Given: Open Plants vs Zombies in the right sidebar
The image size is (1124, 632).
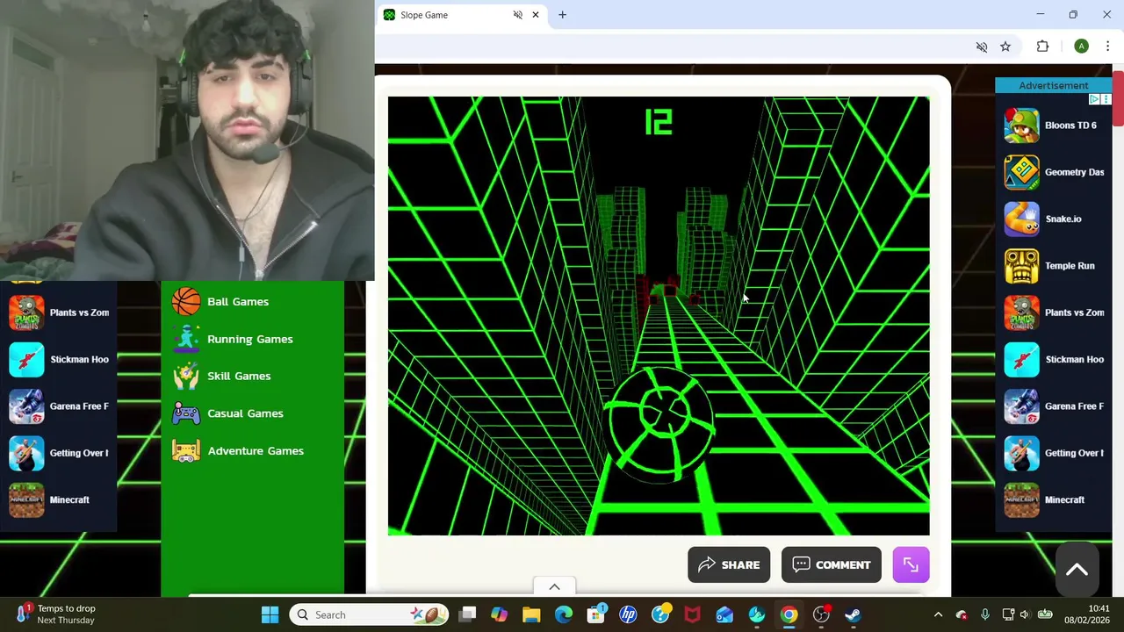Looking at the screenshot, I should click(x=1054, y=312).
